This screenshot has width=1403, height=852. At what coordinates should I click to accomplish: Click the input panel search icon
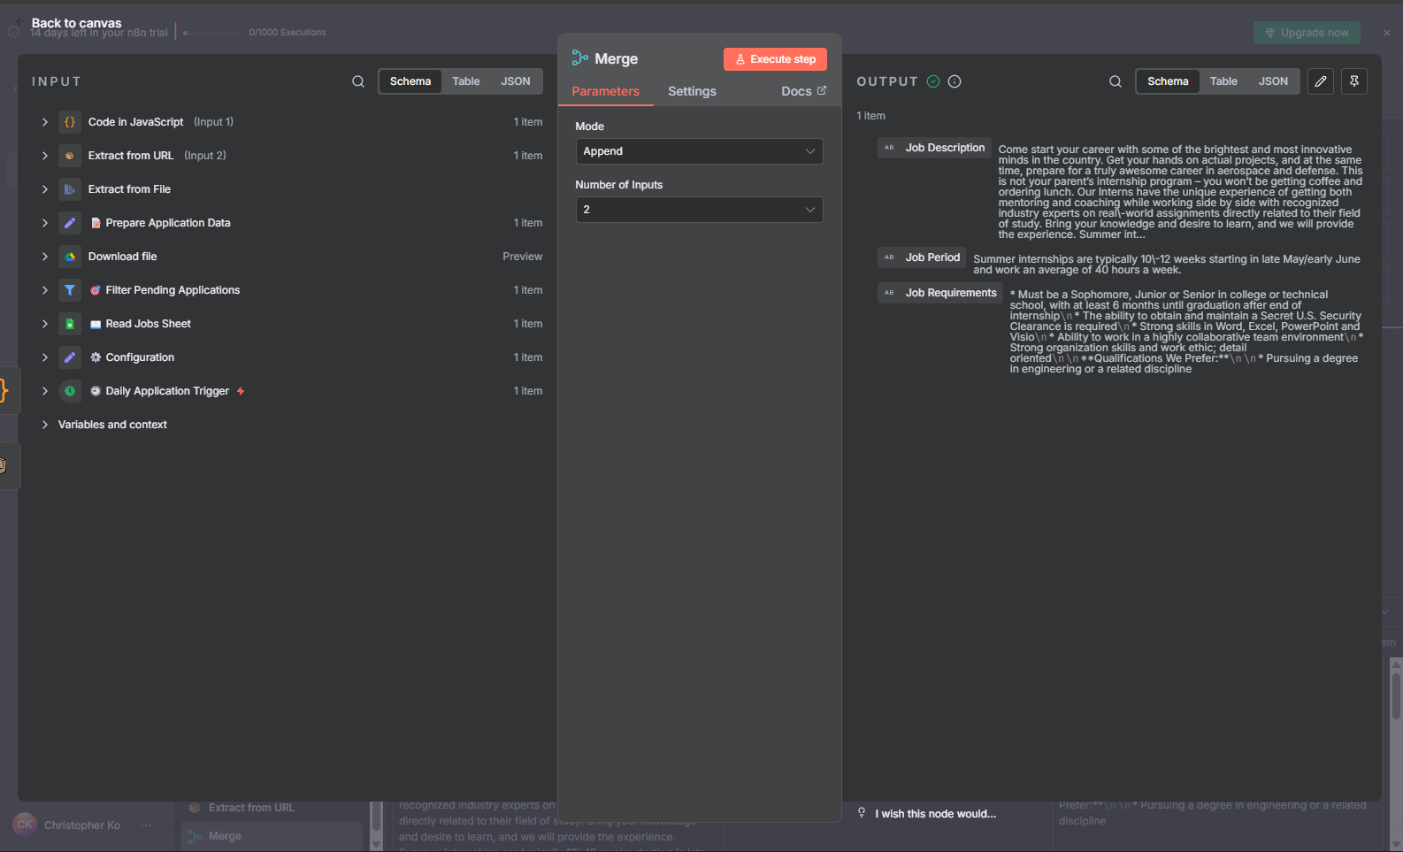(x=358, y=81)
